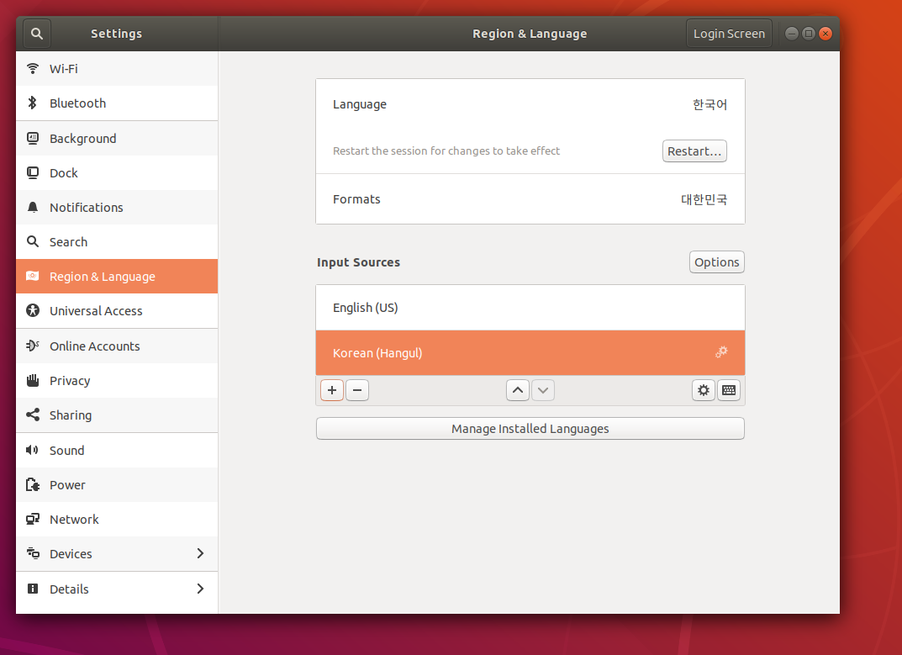This screenshot has width=902, height=655.
Task: Open Dock settings panel
Action: [117, 172]
